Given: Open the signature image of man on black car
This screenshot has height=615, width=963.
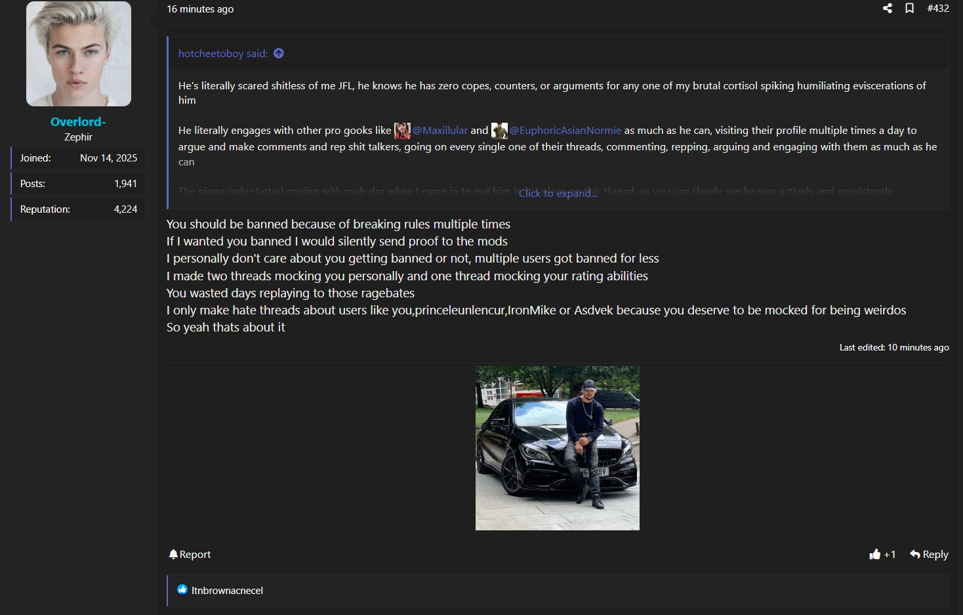Looking at the screenshot, I should click(558, 448).
